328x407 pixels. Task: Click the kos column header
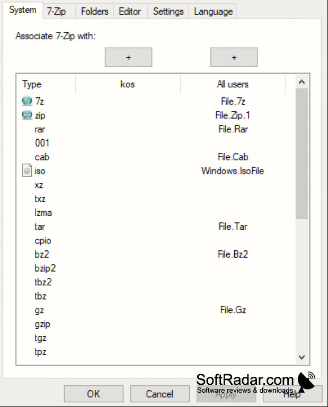point(128,84)
